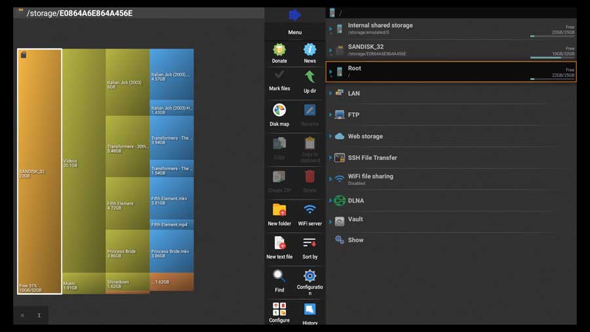This screenshot has width=590, height=332.
Task: Expand the FTP entry arrow
Action: pyautogui.click(x=330, y=114)
